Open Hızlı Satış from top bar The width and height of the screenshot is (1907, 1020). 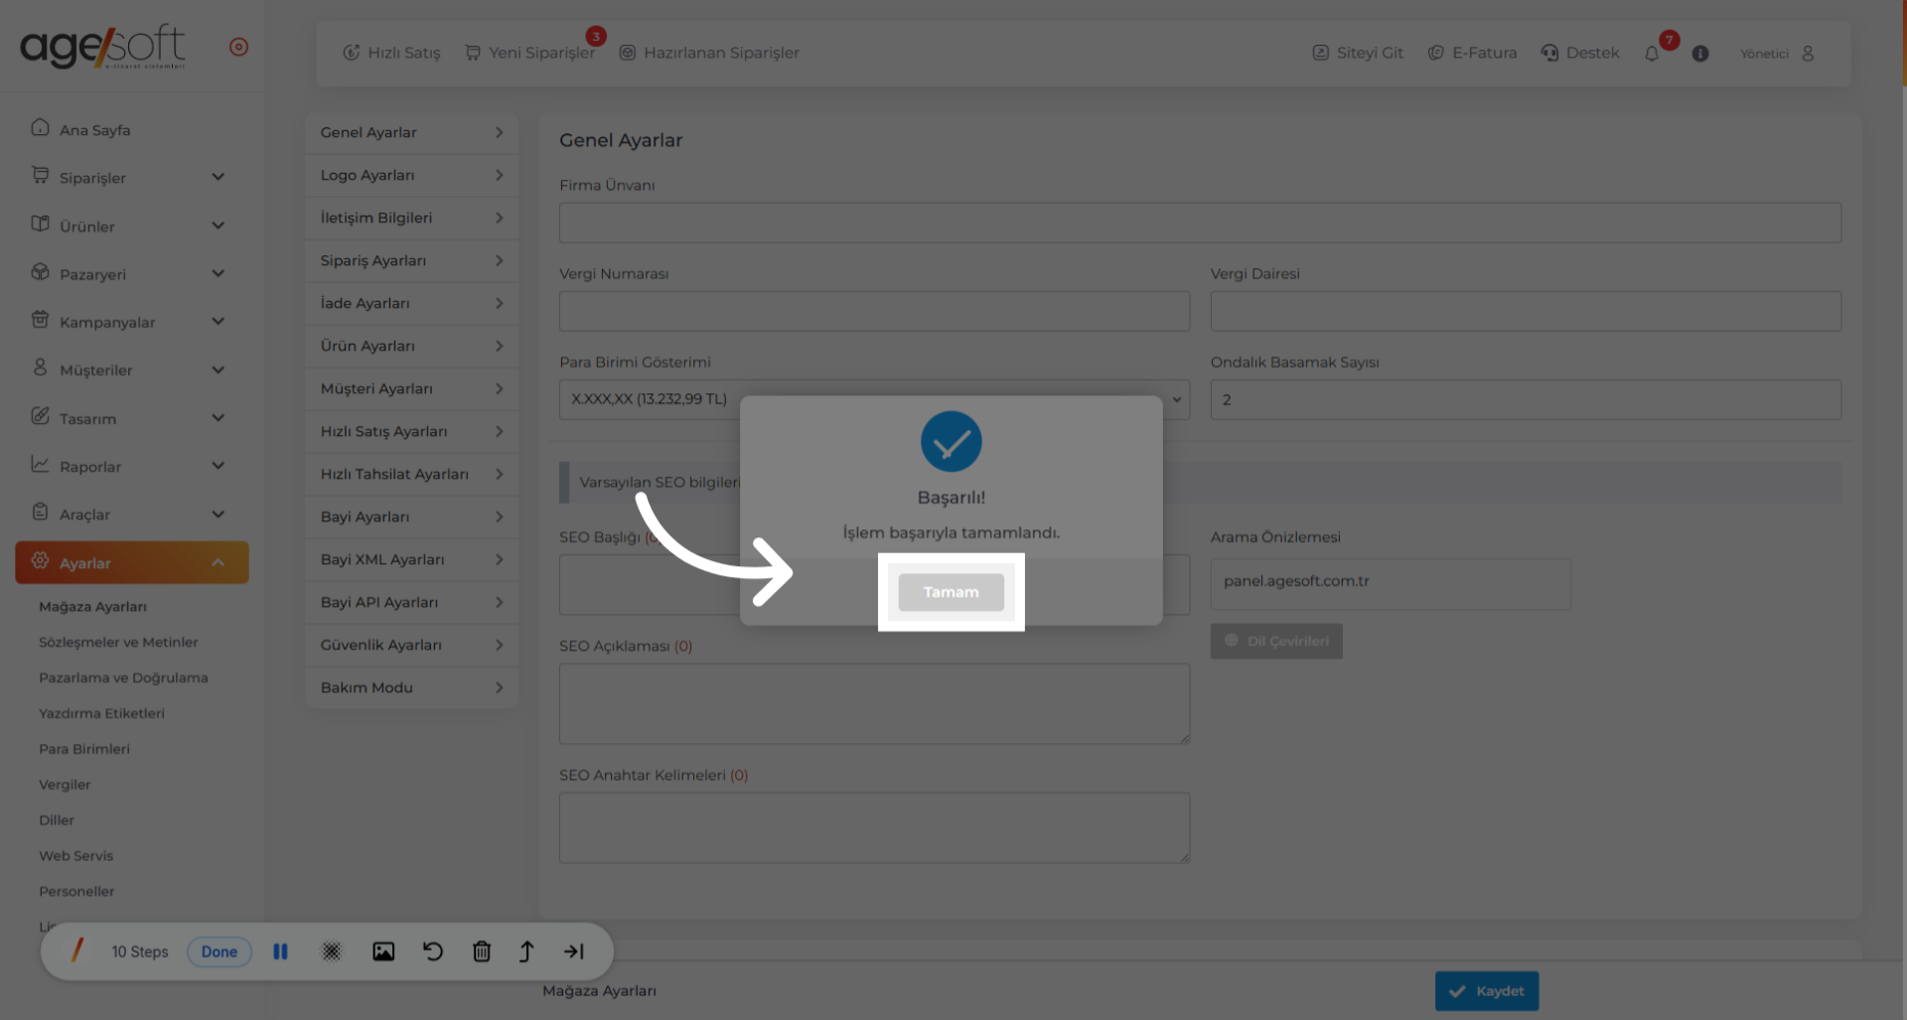(x=391, y=53)
